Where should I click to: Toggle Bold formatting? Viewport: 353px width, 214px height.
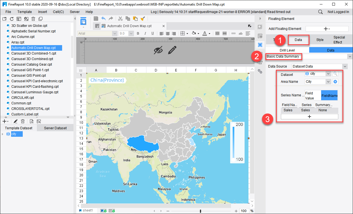[138, 33]
